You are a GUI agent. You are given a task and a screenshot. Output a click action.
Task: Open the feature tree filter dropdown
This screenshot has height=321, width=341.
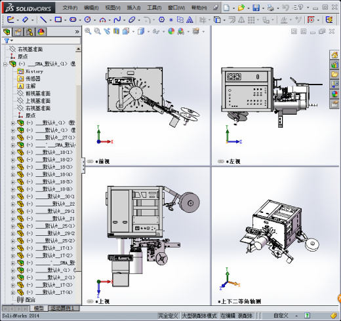click(12, 41)
